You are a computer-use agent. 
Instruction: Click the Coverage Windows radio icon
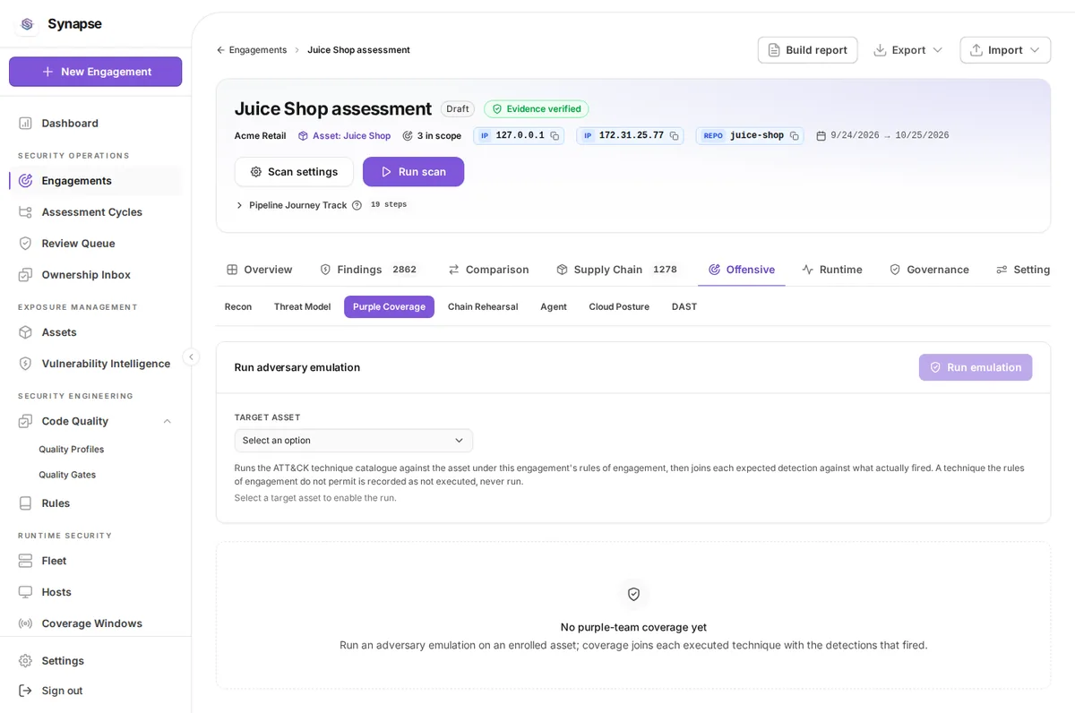[x=25, y=623]
